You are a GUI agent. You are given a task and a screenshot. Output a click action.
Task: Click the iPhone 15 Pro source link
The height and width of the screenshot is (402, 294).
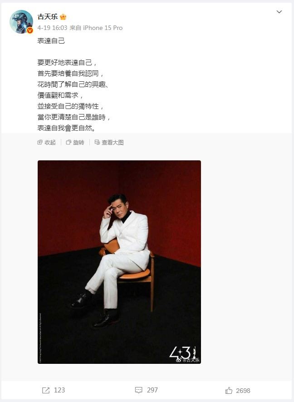pyautogui.click(x=103, y=28)
